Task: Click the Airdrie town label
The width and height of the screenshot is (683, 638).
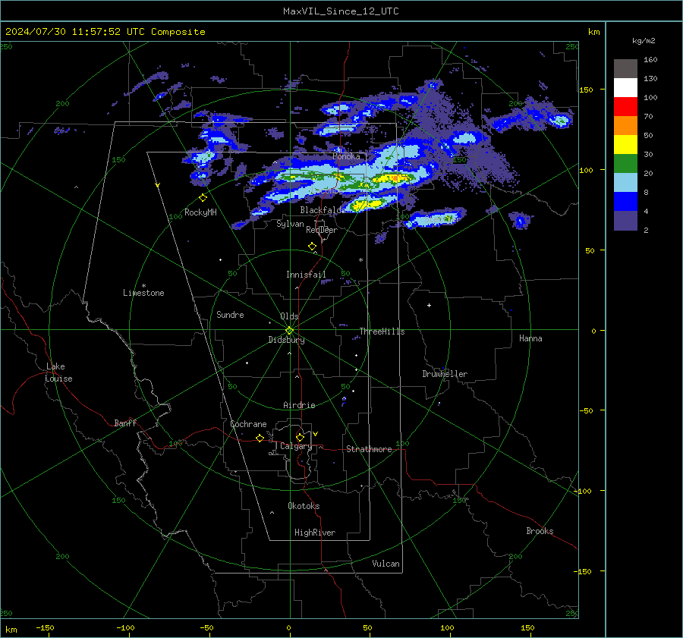Action: (x=299, y=405)
